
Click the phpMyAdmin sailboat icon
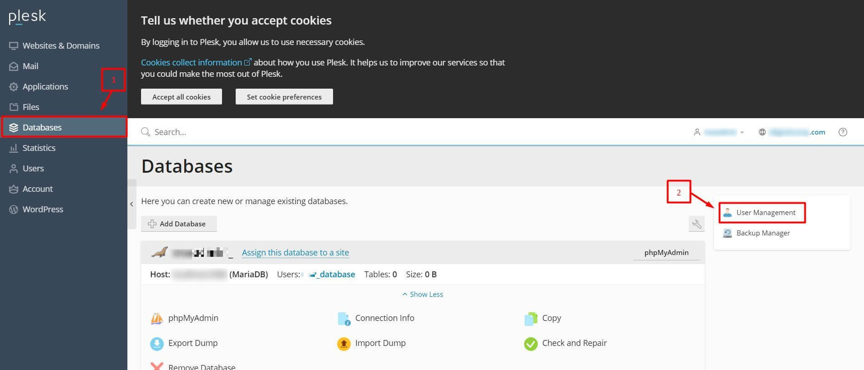pyautogui.click(x=157, y=318)
